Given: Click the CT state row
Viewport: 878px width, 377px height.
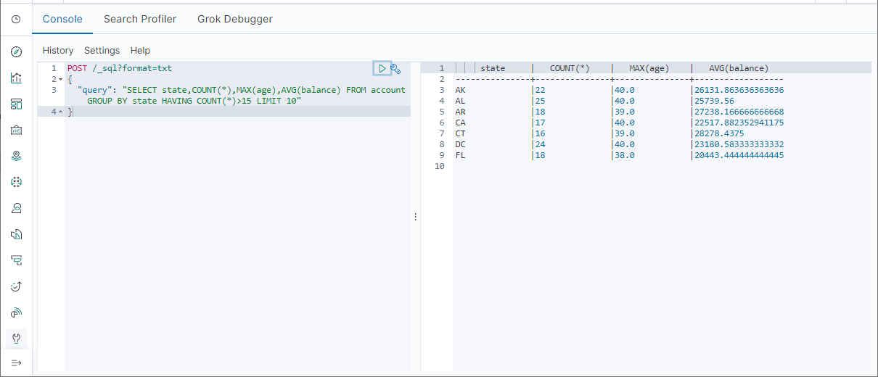Looking at the screenshot, I should pos(460,133).
